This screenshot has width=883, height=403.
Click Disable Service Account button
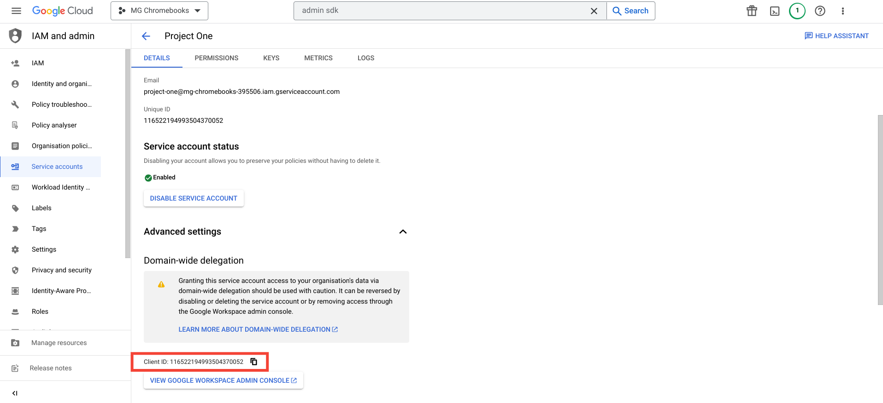(194, 198)
